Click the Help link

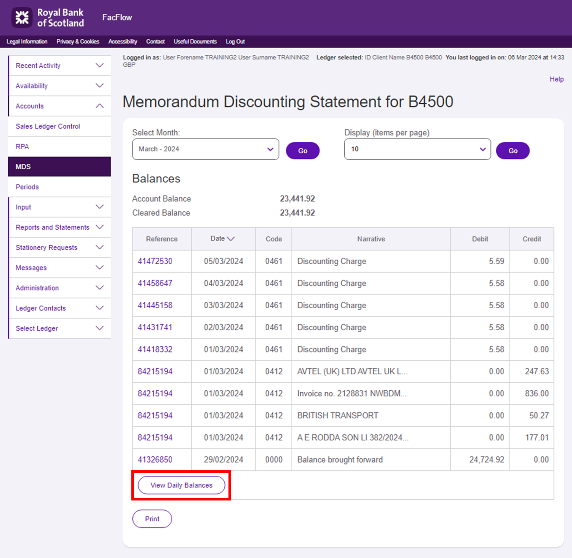click(x=556, y=79)
